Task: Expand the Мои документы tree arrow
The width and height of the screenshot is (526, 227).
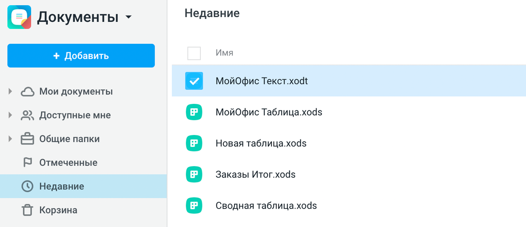Action: [x=10, y=92]
